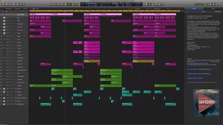This screenshot has height=125, width=223.
Task: Select the Bassline track header name
Action: pyautogui.click(x=20, y=55)
